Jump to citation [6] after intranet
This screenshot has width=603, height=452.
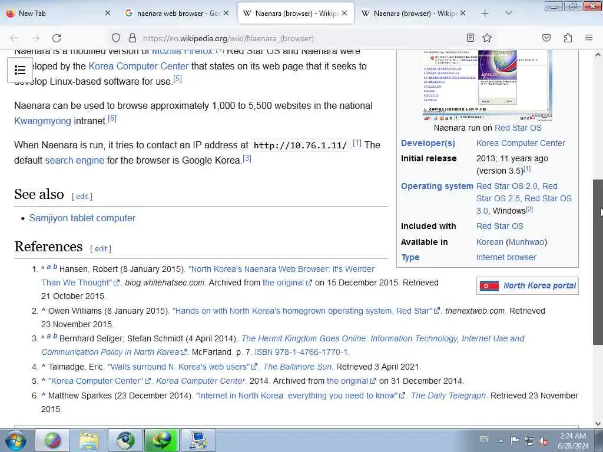tap(112, 118)
